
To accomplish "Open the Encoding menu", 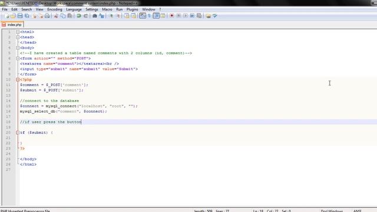I will [55, 9].
